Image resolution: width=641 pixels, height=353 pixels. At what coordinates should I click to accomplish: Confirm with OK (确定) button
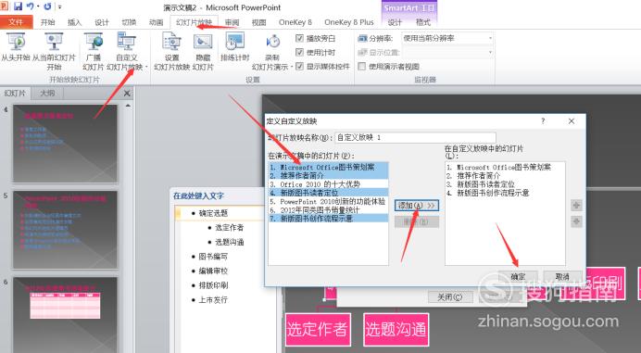coord(518,276)
